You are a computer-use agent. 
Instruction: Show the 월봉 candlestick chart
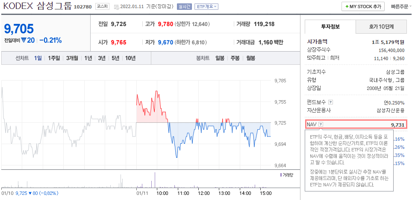[x=250, y=58]
